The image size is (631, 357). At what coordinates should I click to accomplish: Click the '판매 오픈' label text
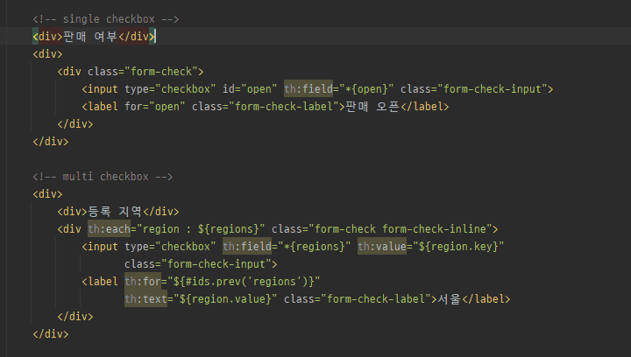[372, 107]
